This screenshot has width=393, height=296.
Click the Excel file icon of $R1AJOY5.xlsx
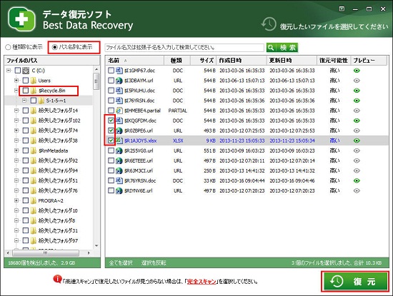[119, 141]
